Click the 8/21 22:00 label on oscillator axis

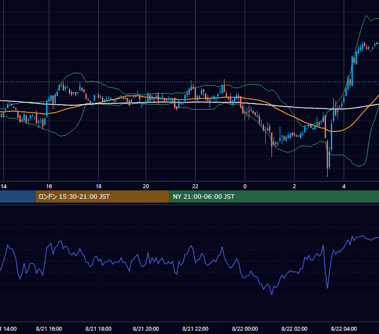(x=195, y=328)
